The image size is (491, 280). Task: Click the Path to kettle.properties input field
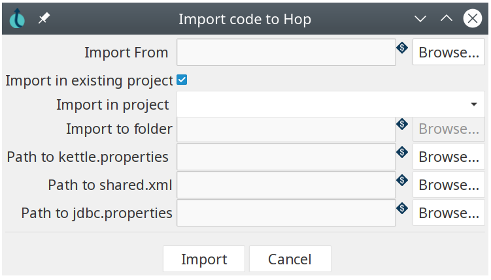pos(286,157)
